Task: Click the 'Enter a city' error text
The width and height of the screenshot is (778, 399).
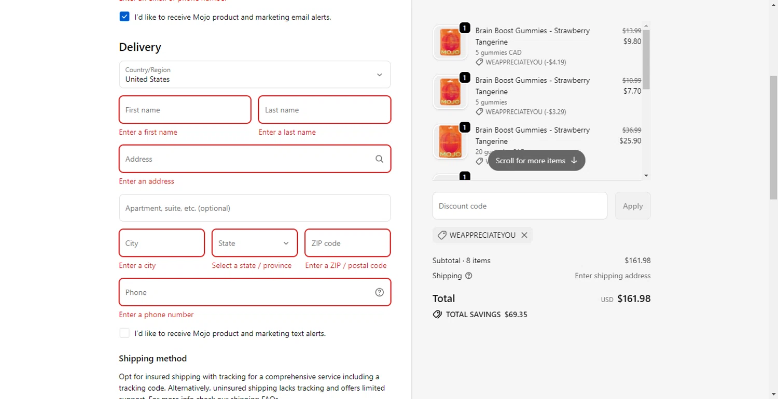Action: pyautogui.click(x=137, y=265)
